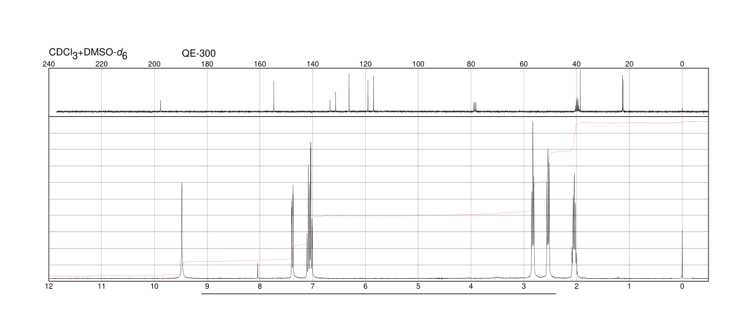
Task: Click the 0 ppm label on proton axis
Action: pyautogui.click(x=682, y=286)
